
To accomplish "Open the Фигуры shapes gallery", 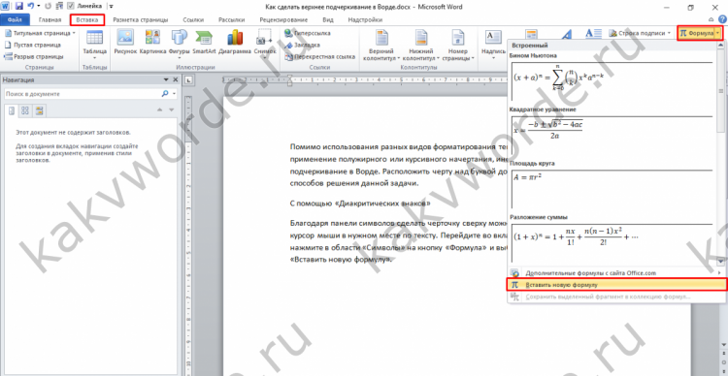I will tap(180, 43).
